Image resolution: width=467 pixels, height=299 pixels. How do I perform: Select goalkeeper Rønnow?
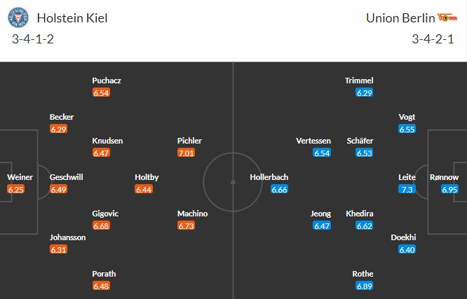pyautogui.click(x=445, y=177)
